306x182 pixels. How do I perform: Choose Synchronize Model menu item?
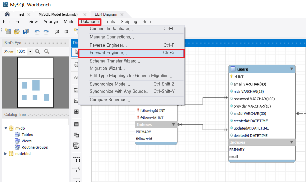[x=131, y=84]
